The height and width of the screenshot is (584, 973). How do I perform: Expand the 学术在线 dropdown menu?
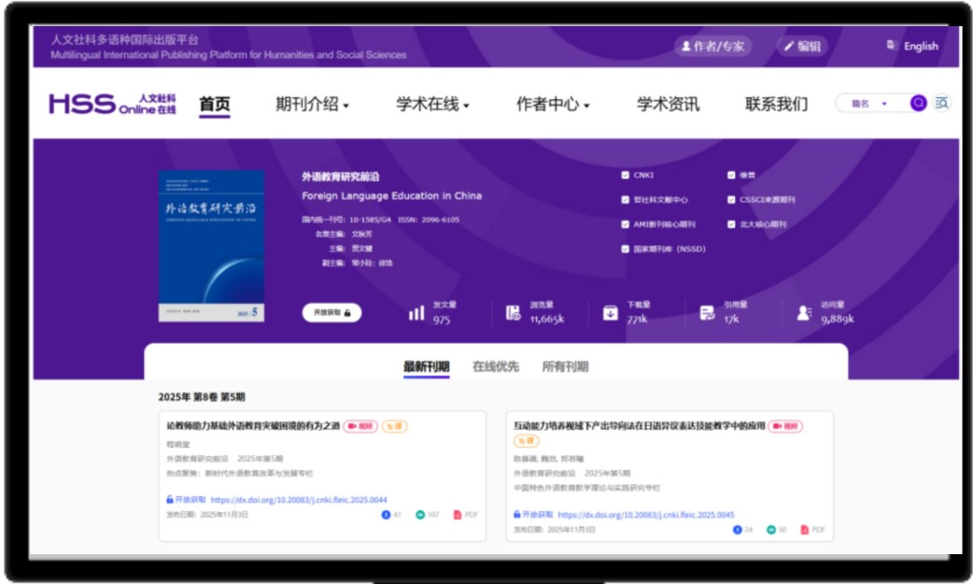pyautogui.click(x=432, y=105)
